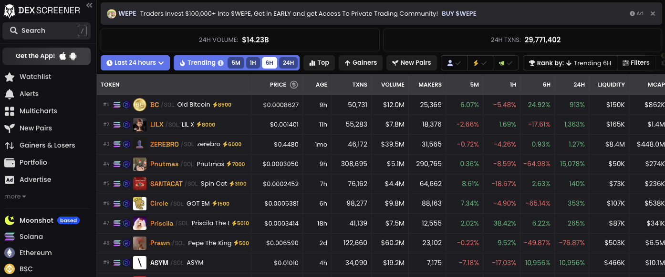Click the BC Old Bitcoin token icon

(140, 105)
